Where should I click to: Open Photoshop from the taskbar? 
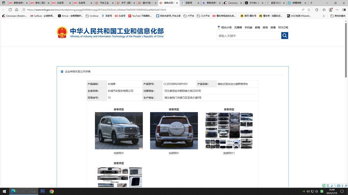[43, 191]
